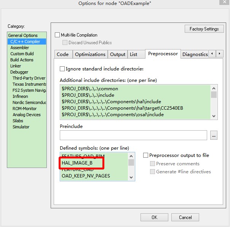Image resolution: width=230 pixels, height=227 pixels.
Task: Open Preinclude browse (...) button
Action: coord(214,135)
